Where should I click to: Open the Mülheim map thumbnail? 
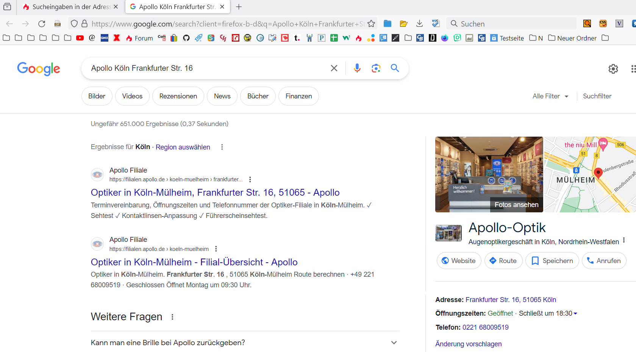[590, 174]
